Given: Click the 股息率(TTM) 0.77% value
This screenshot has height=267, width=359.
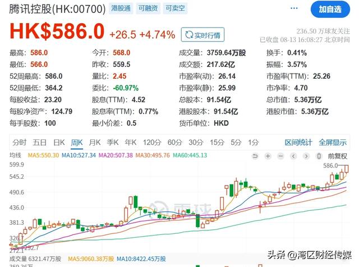Looking at the screenshot, I should 148,111.
